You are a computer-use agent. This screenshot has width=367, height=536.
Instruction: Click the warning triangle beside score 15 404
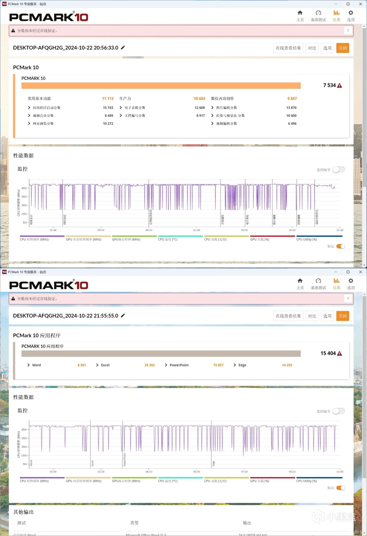click(x=339, y=353)
